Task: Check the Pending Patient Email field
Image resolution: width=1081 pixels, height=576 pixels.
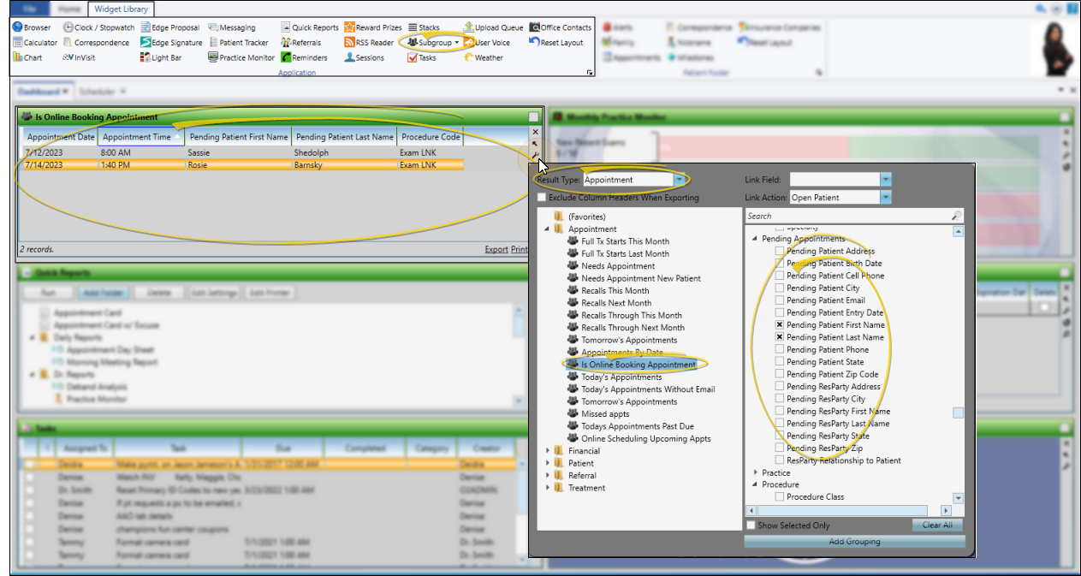Action: tap(780, 300)
